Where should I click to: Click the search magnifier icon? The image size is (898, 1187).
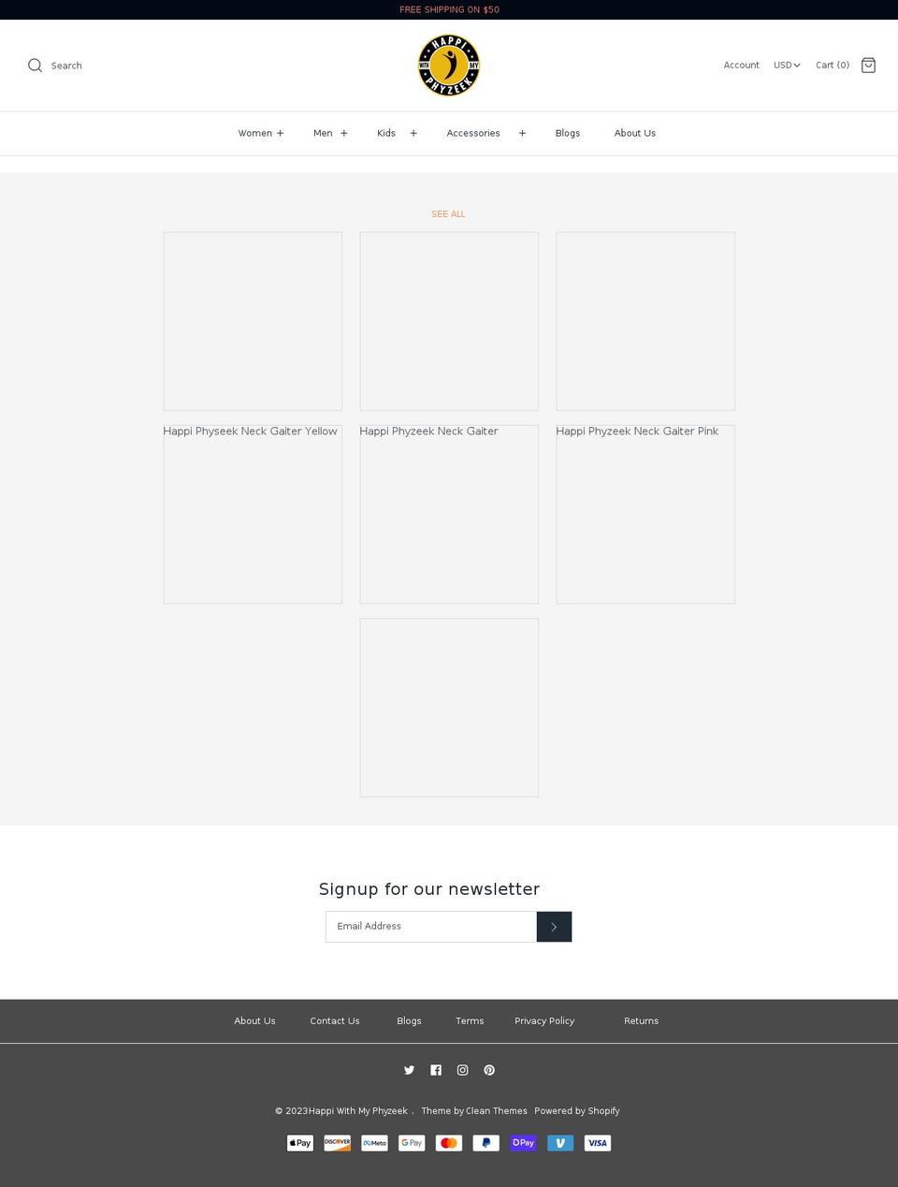(36, 66)
